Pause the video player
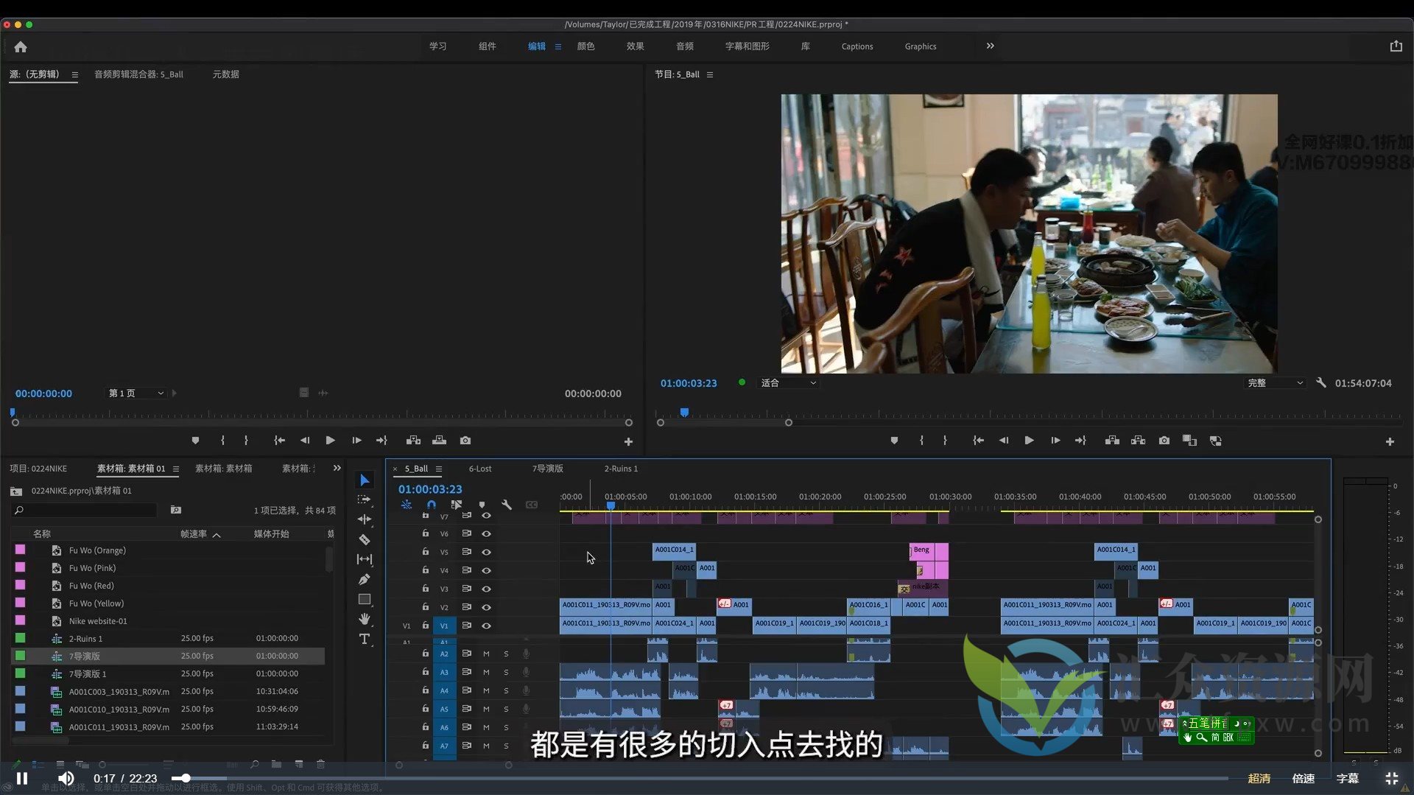This screenshot has width=1414, height=795. tap(22, 778)
